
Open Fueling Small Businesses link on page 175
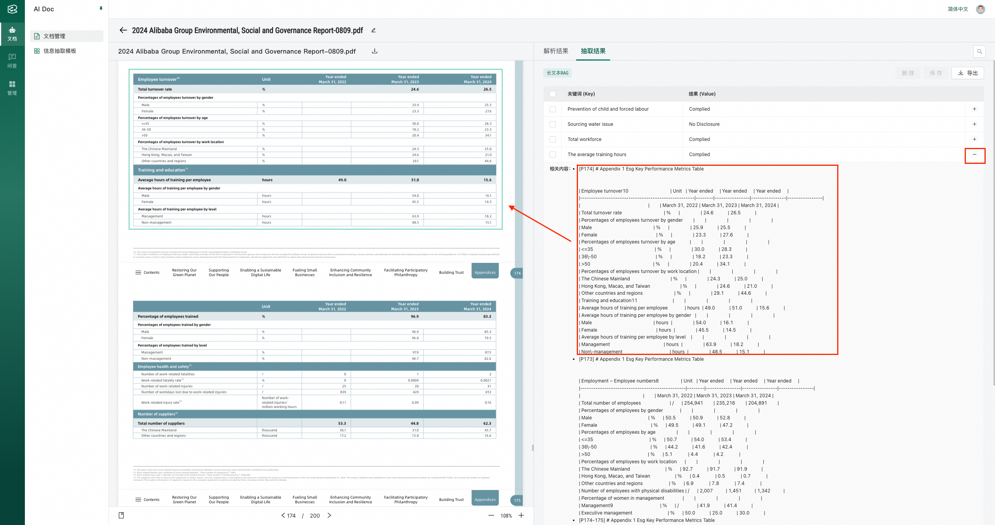coord(305,499)
